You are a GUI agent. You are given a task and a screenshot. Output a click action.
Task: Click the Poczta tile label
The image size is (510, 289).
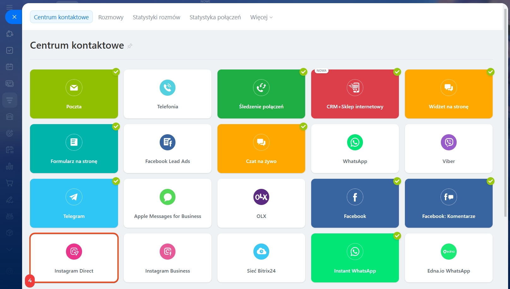tap(74, 107)
